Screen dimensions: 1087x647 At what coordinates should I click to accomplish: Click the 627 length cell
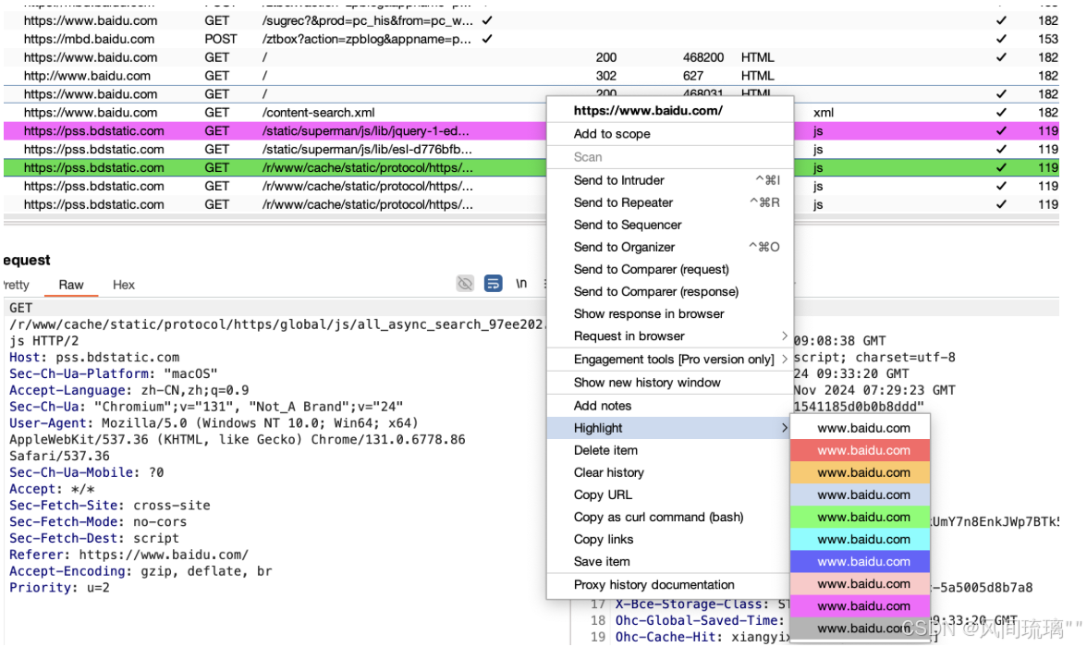click(692, 76)
